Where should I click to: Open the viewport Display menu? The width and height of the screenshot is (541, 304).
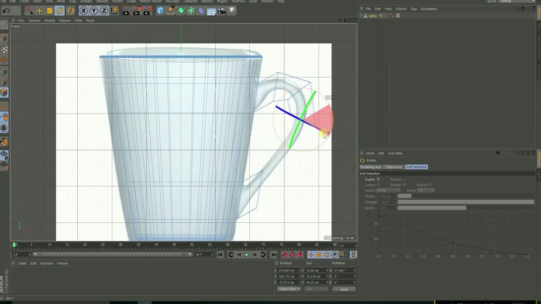pos(49,20)
